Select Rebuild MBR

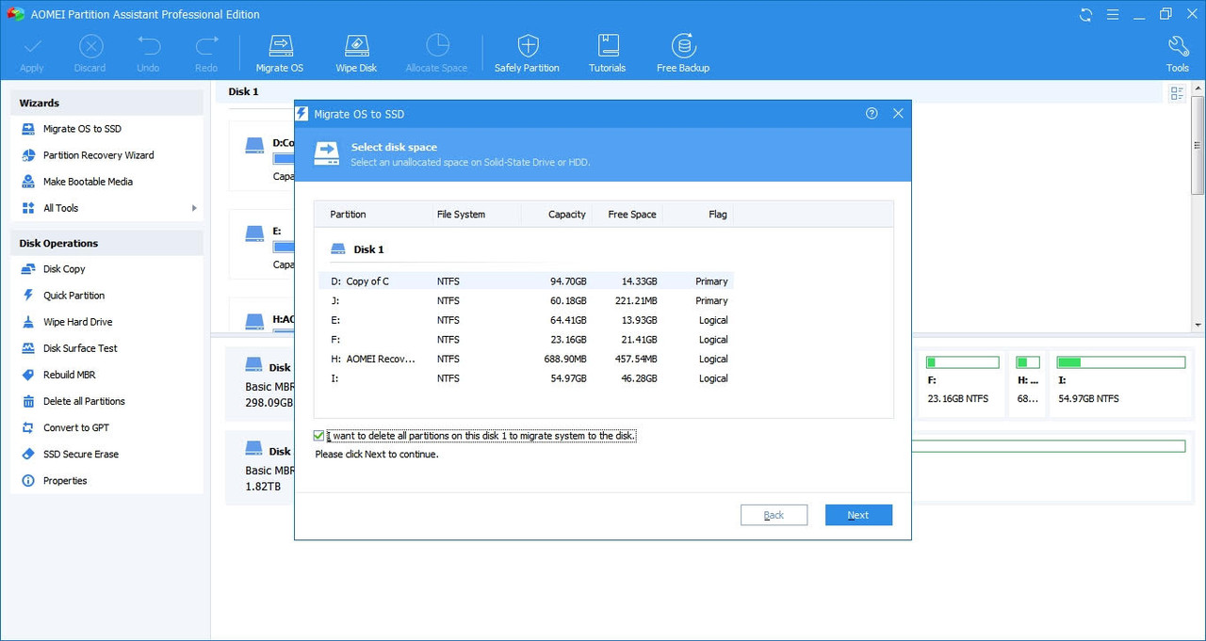(x=69, y=375)
